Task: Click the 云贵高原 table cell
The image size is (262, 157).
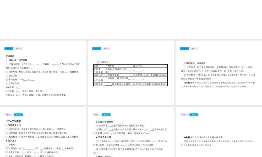Action: pyautogui.click(x=99, y=85)
